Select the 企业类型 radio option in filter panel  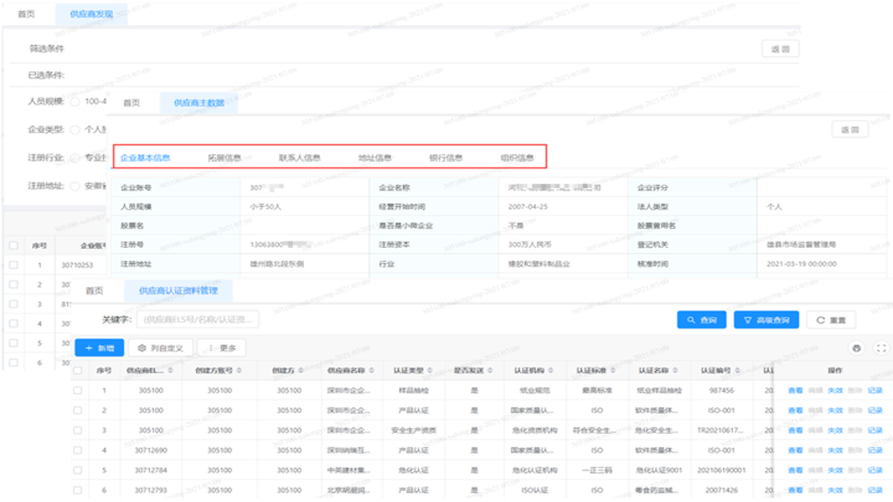coord(75,130)
